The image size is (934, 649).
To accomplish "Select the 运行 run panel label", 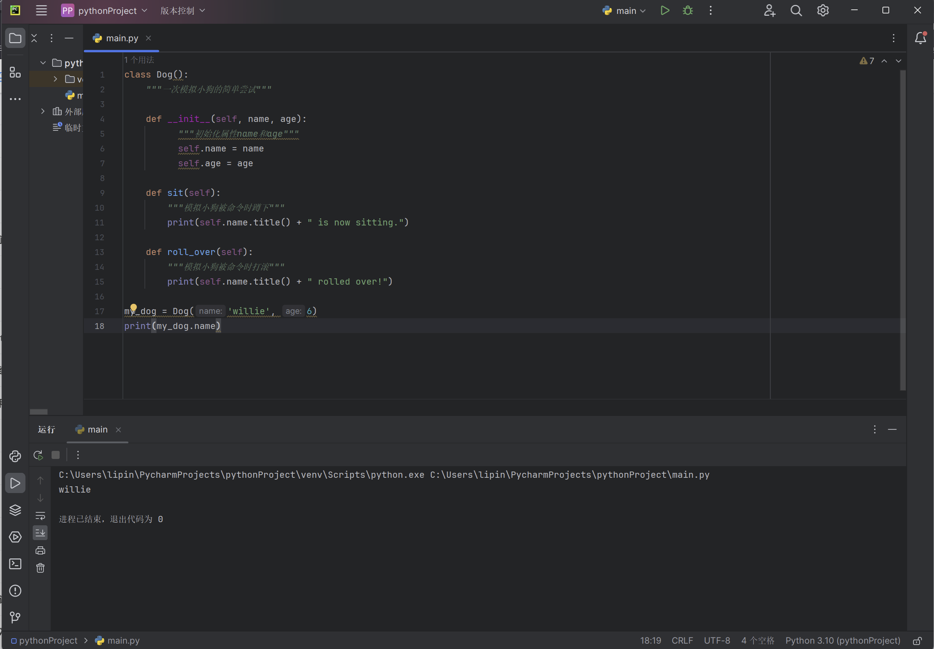I will 47,429.
